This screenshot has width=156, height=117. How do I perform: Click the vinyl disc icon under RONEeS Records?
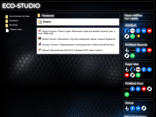pos(127,56)
